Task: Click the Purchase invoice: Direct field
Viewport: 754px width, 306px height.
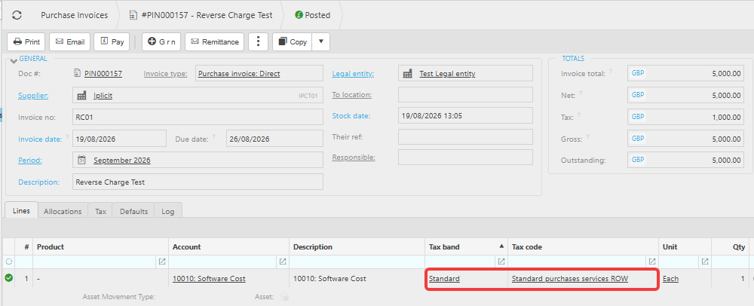Action: coord(259,74)
